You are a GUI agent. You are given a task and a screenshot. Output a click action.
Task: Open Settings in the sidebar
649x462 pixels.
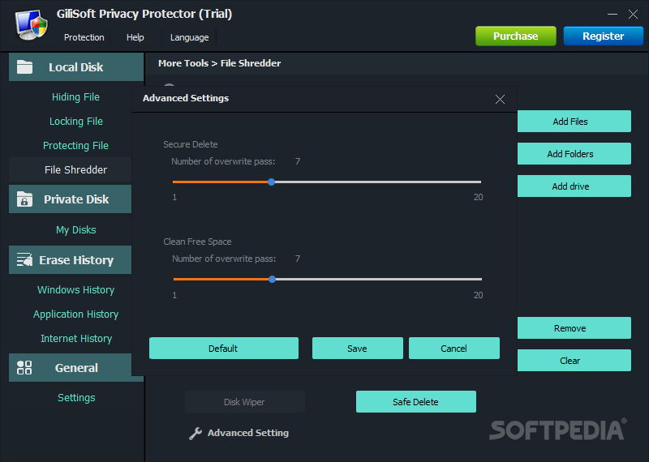tap(76, 398)
